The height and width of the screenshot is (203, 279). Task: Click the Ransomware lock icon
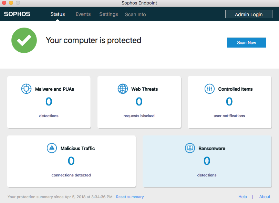tap(190, 148)
